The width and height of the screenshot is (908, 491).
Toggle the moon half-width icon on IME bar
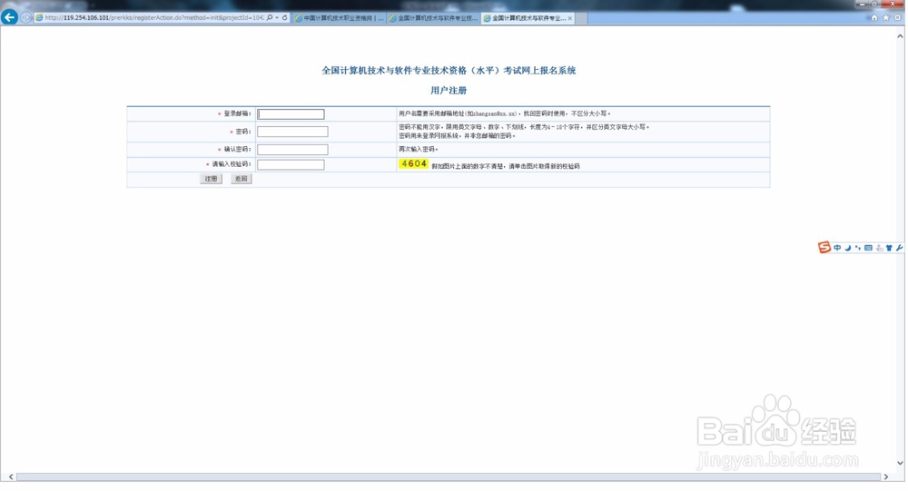pos(847,248)
